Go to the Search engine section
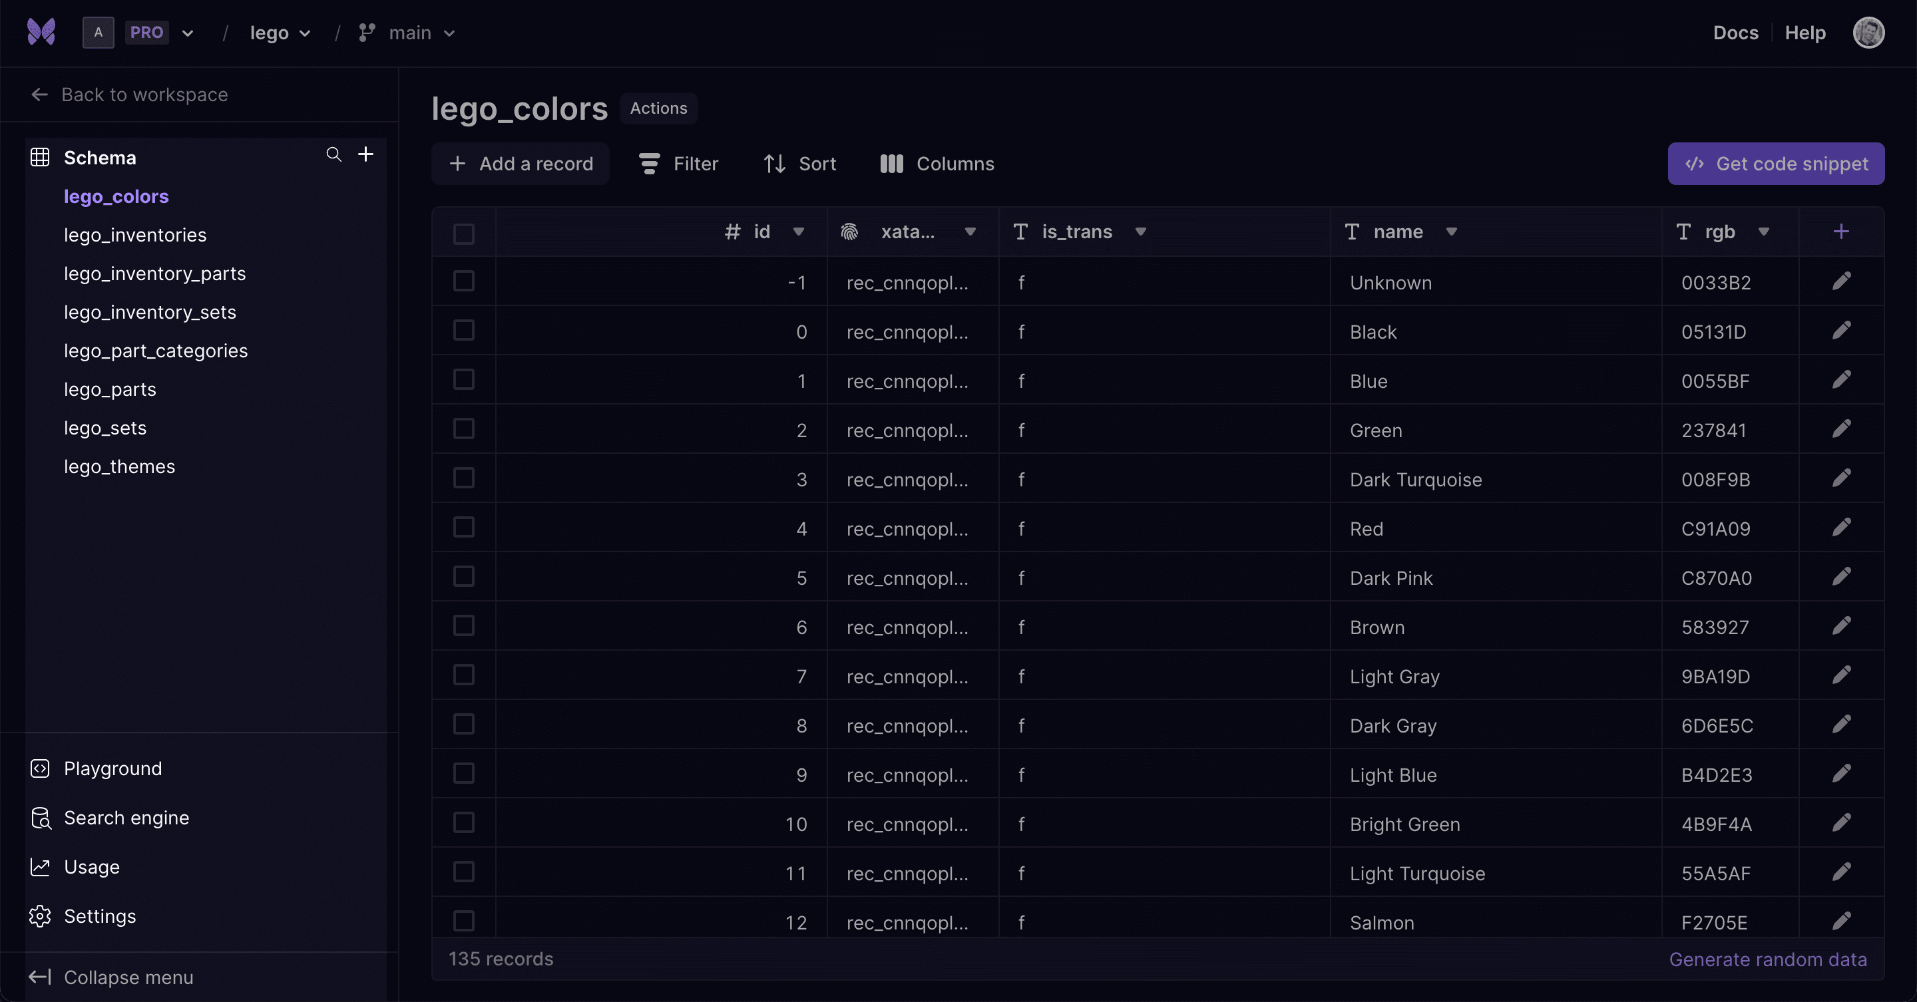Viewport: 1917px width, 1002px height. 109,818
